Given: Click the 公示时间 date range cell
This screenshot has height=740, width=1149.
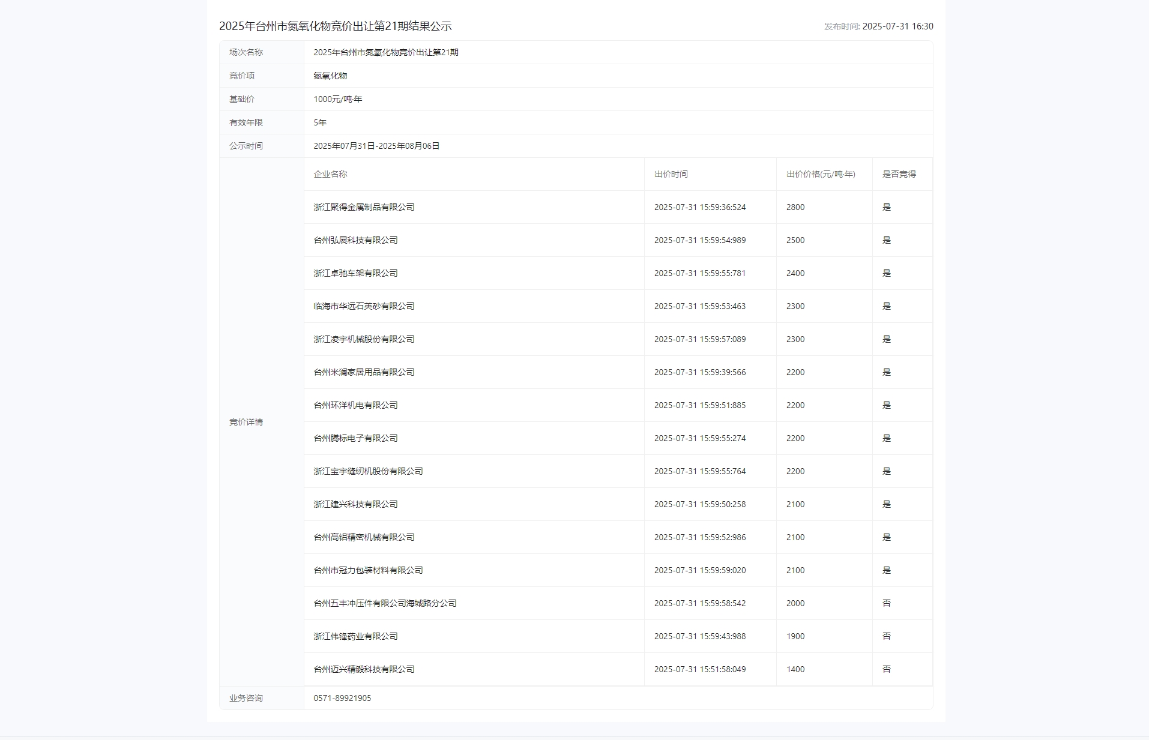Looking at the screenshot, I should tap(376, 145).
